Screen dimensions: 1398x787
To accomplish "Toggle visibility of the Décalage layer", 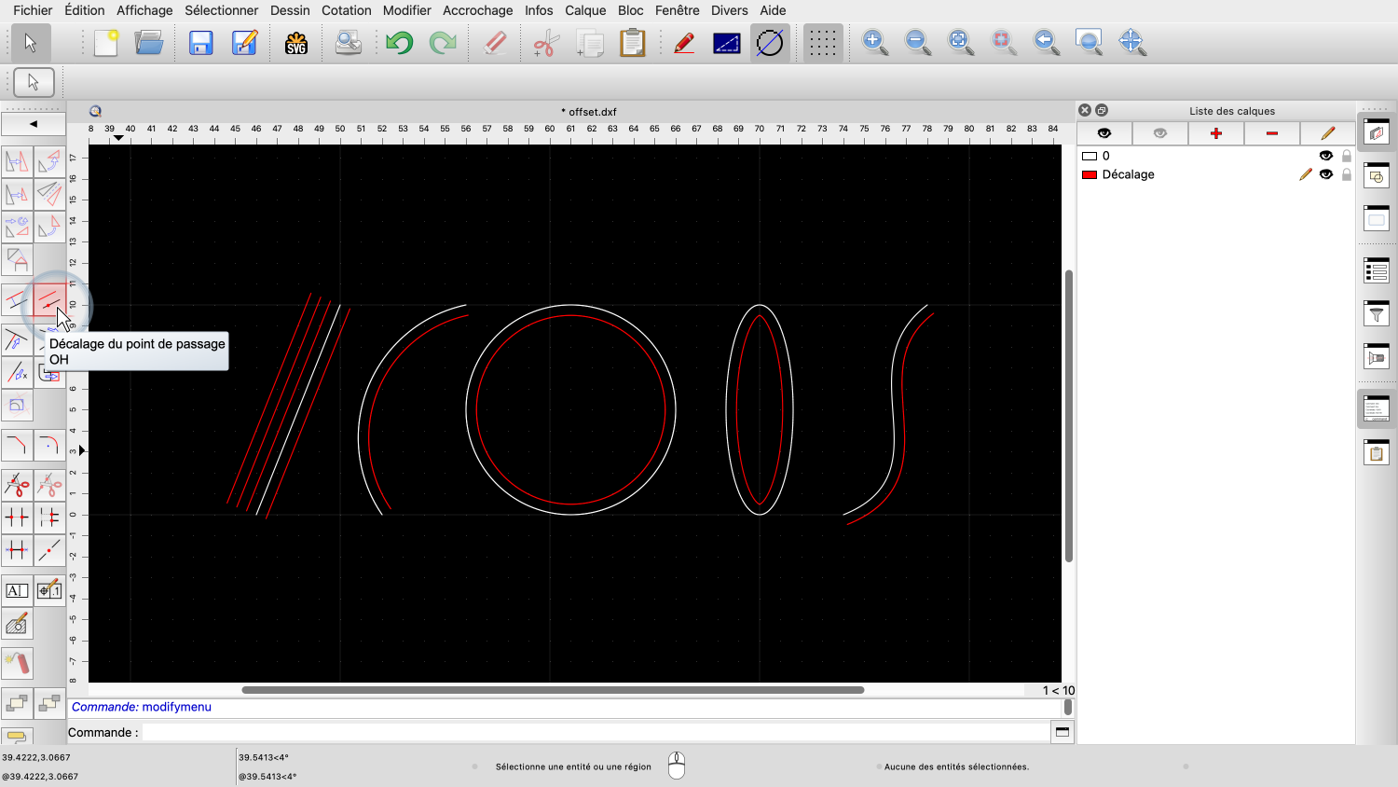I will click(1326, 174).
